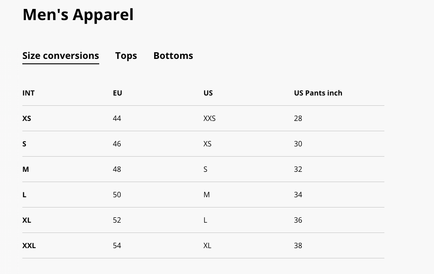The height and width of the screenshot is (274, 434).
Task: Click the INT column header
Action: (29, 93)
